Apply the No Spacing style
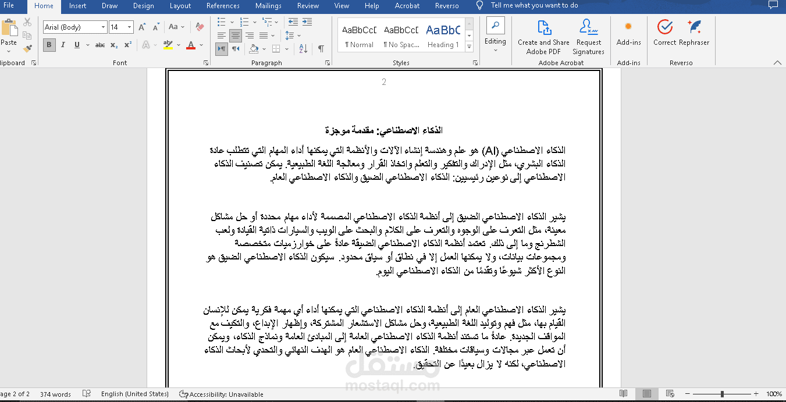 [401, 36]
